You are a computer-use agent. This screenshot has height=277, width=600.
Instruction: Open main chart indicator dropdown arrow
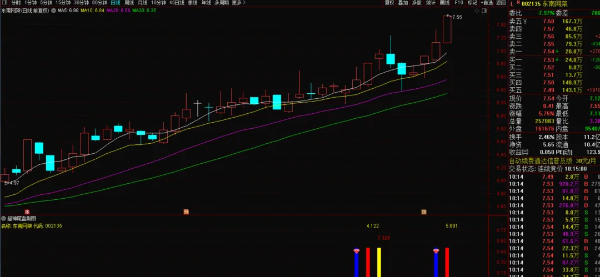point(53,11)
